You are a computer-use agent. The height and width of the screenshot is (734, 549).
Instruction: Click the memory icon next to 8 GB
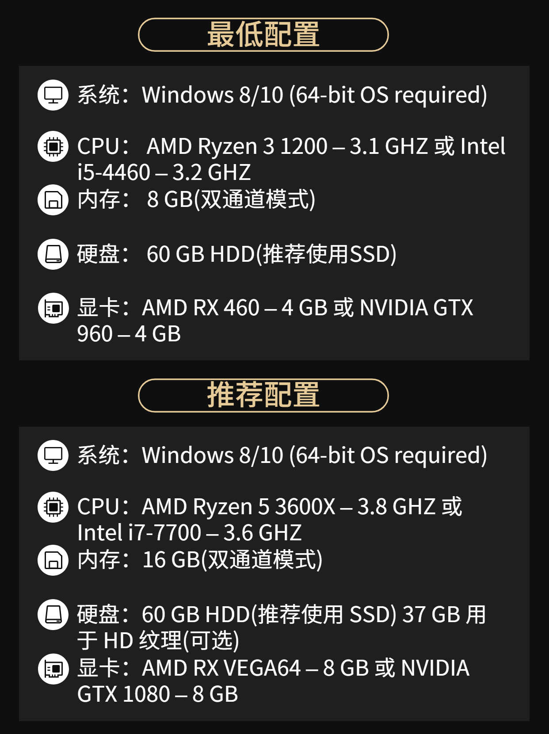click(x=53, y=200)
